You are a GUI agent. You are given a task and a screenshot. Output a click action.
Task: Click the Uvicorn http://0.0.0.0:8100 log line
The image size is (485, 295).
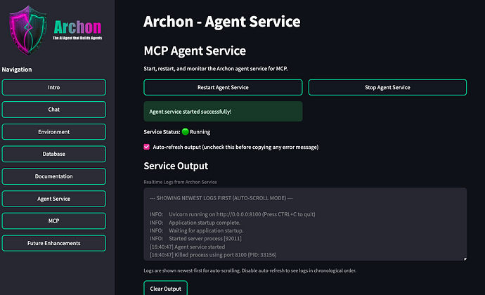point(233,214)
